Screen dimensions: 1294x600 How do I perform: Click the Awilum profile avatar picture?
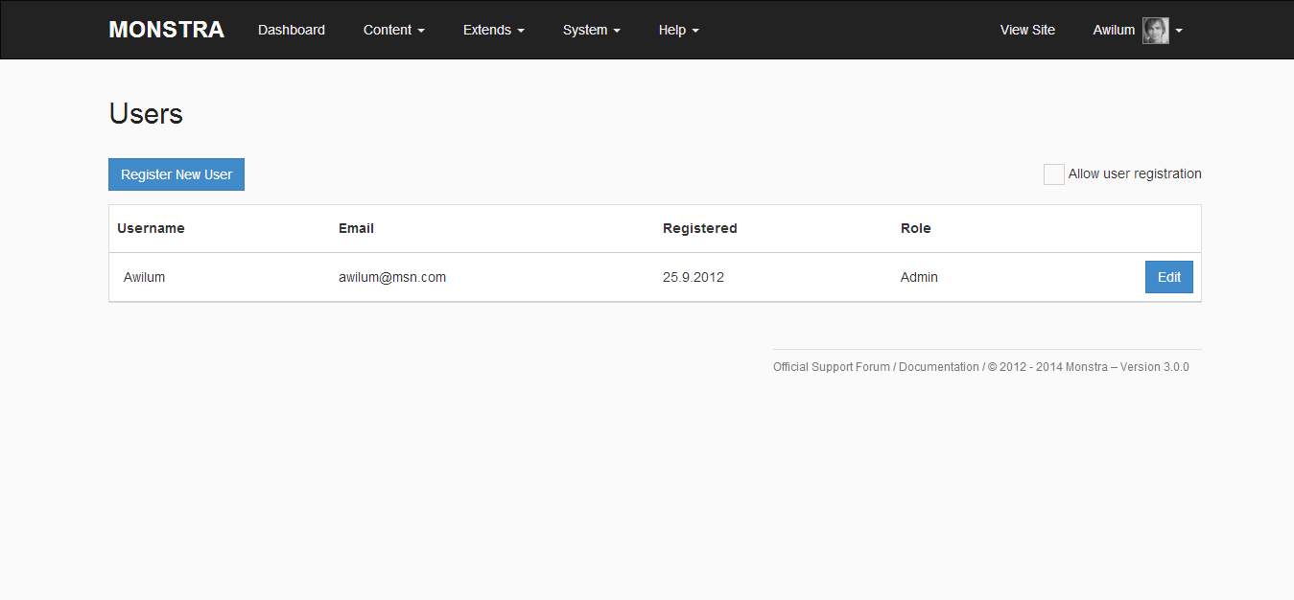pos(1155,31)
